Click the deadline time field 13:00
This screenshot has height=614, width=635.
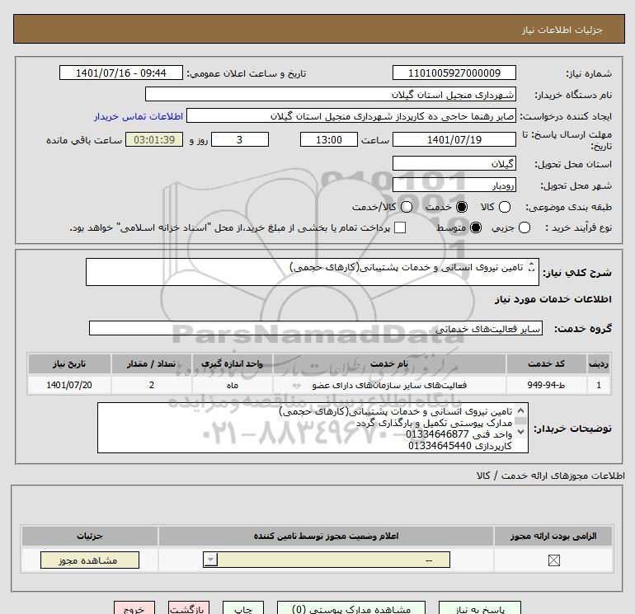tap(329, 139)
